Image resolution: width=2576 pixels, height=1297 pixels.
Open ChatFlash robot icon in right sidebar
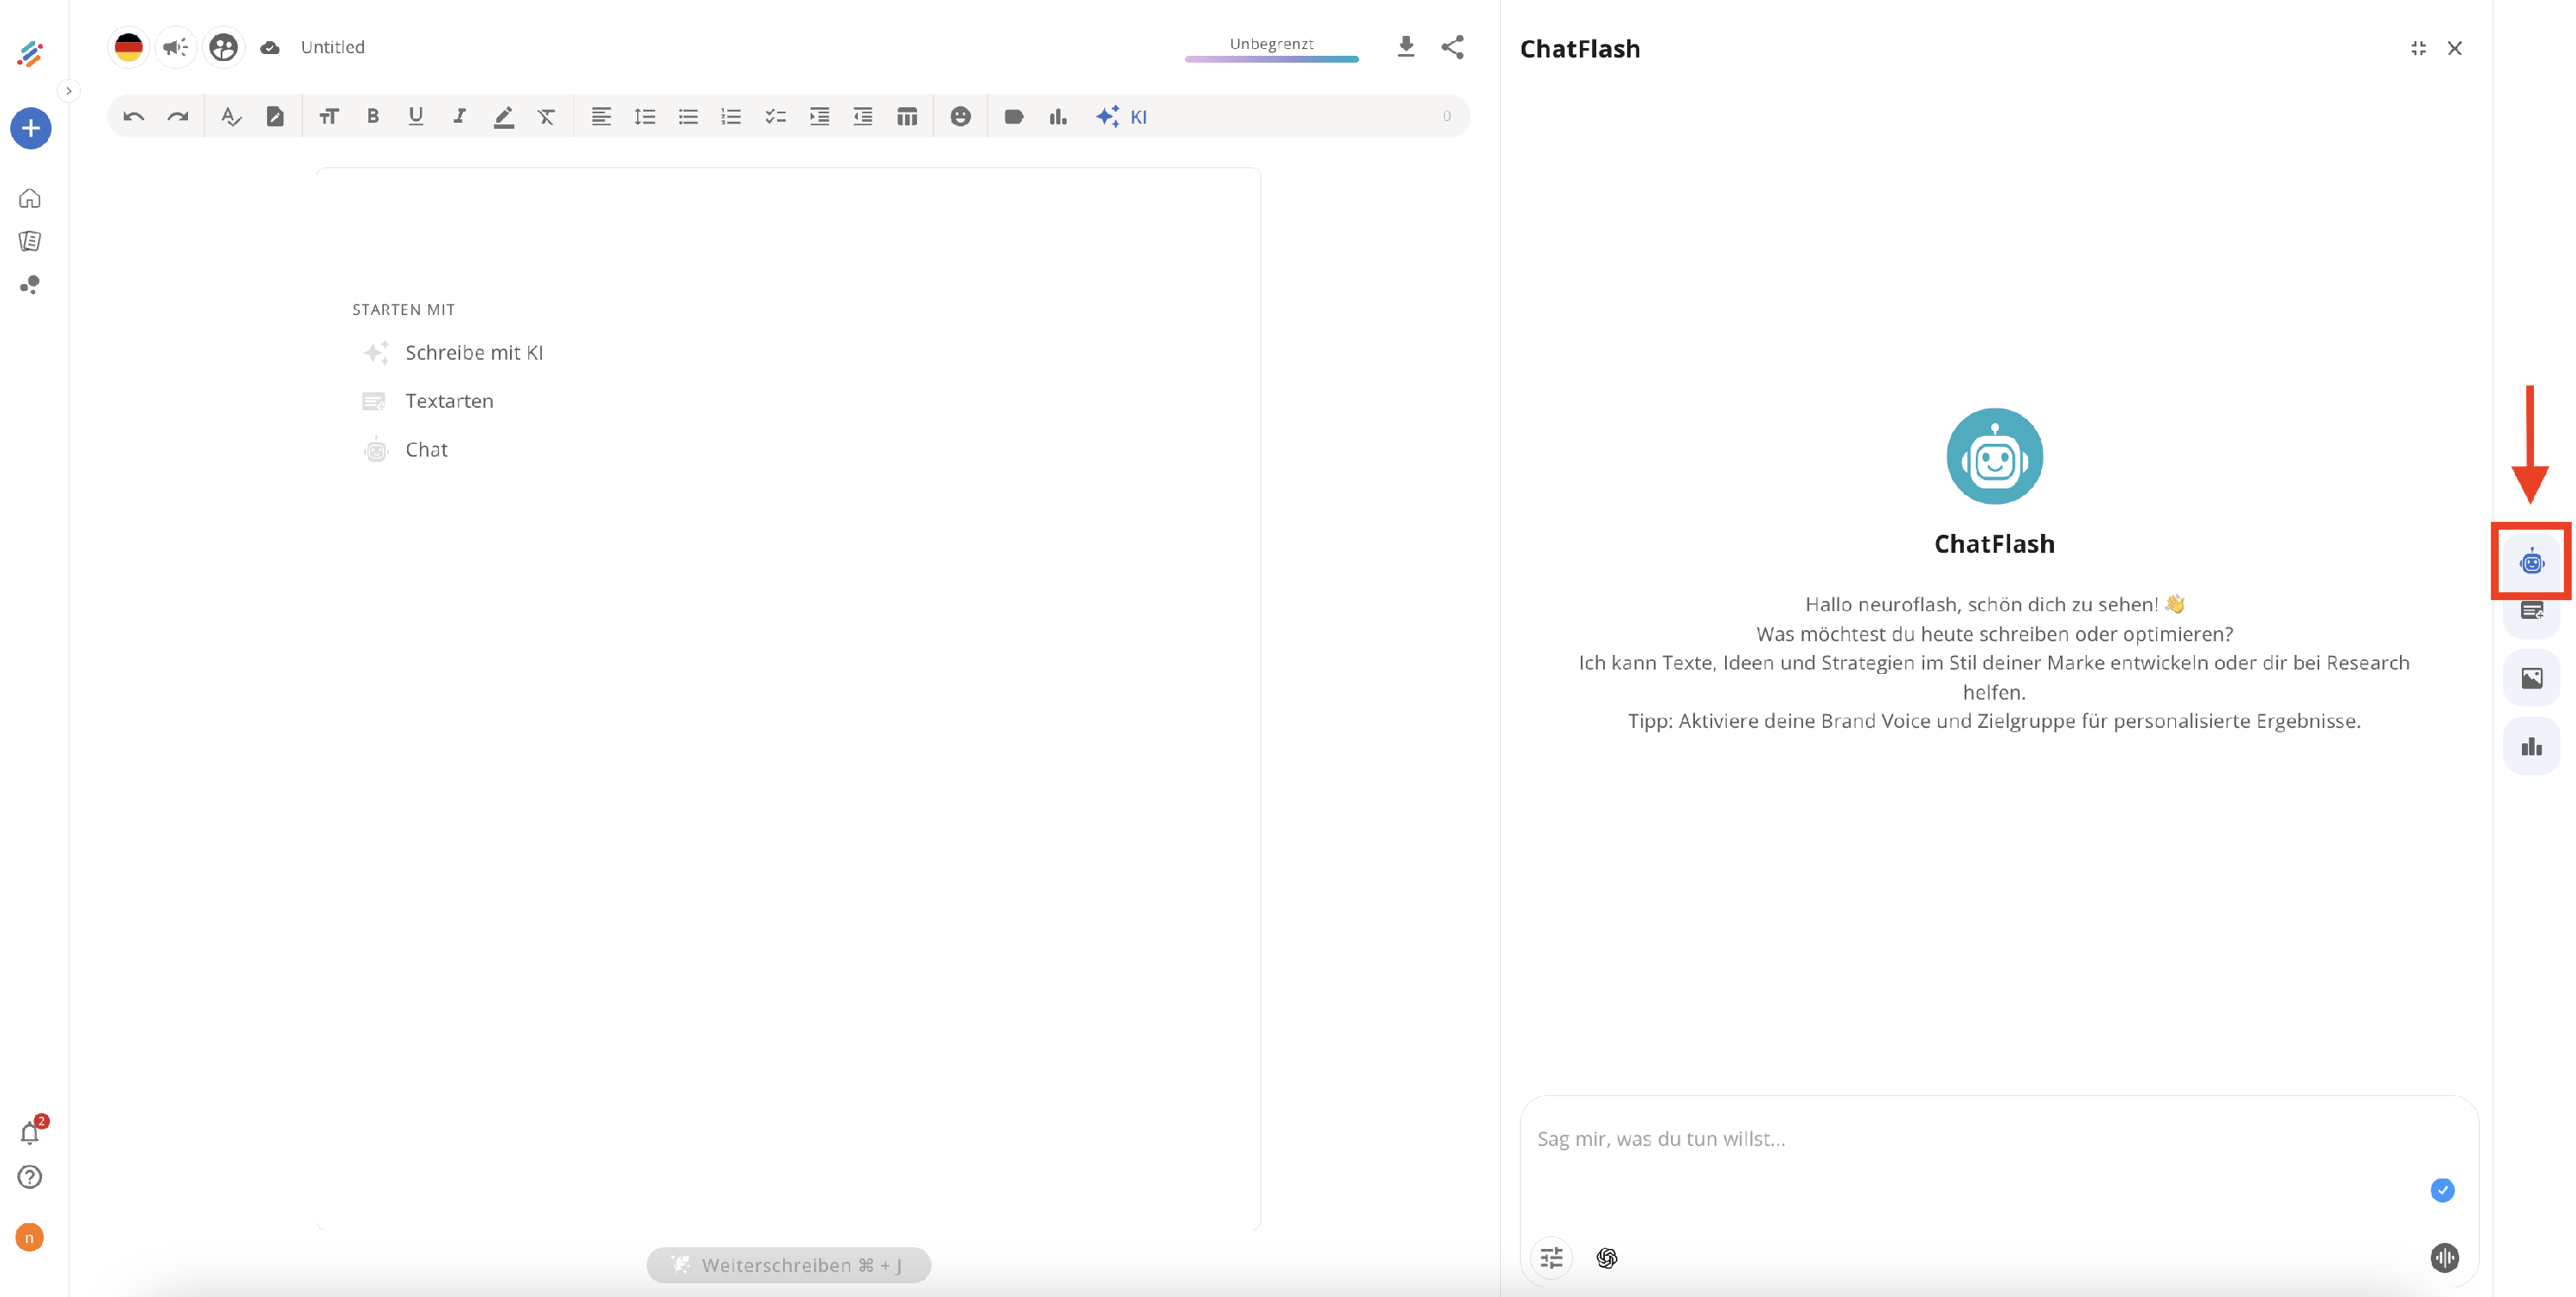tap(2531, 561)
